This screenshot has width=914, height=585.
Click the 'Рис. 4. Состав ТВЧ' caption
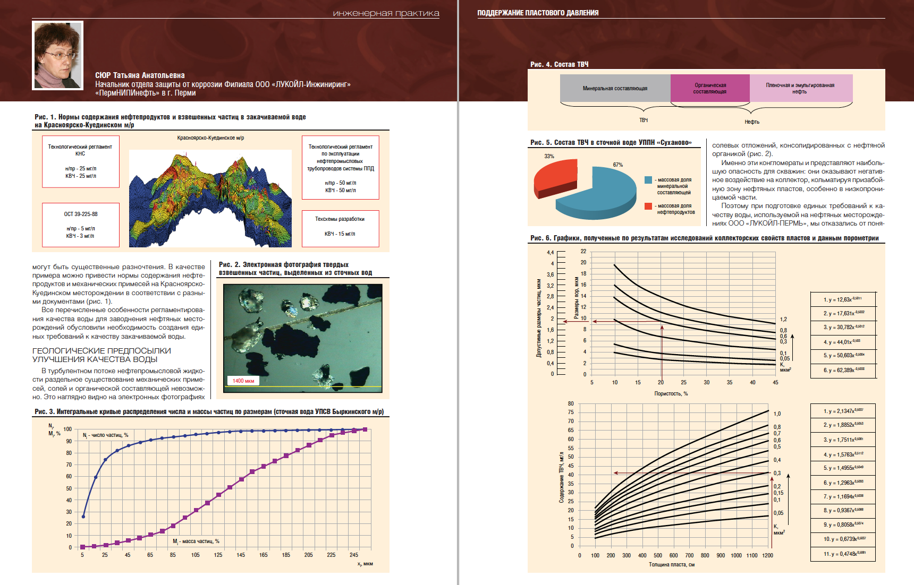click(x=559, y=64)
